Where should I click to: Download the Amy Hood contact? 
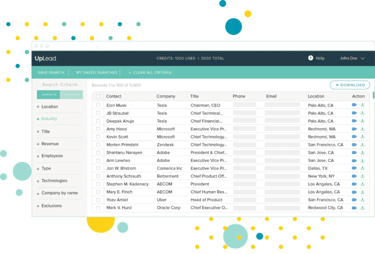coord(363,129)
